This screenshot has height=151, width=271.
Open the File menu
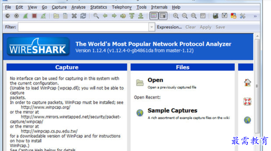click(8, 7)
